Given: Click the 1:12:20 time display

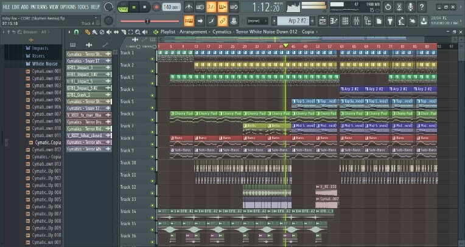Looking at the screenshot, I should (x=266, y=7).
